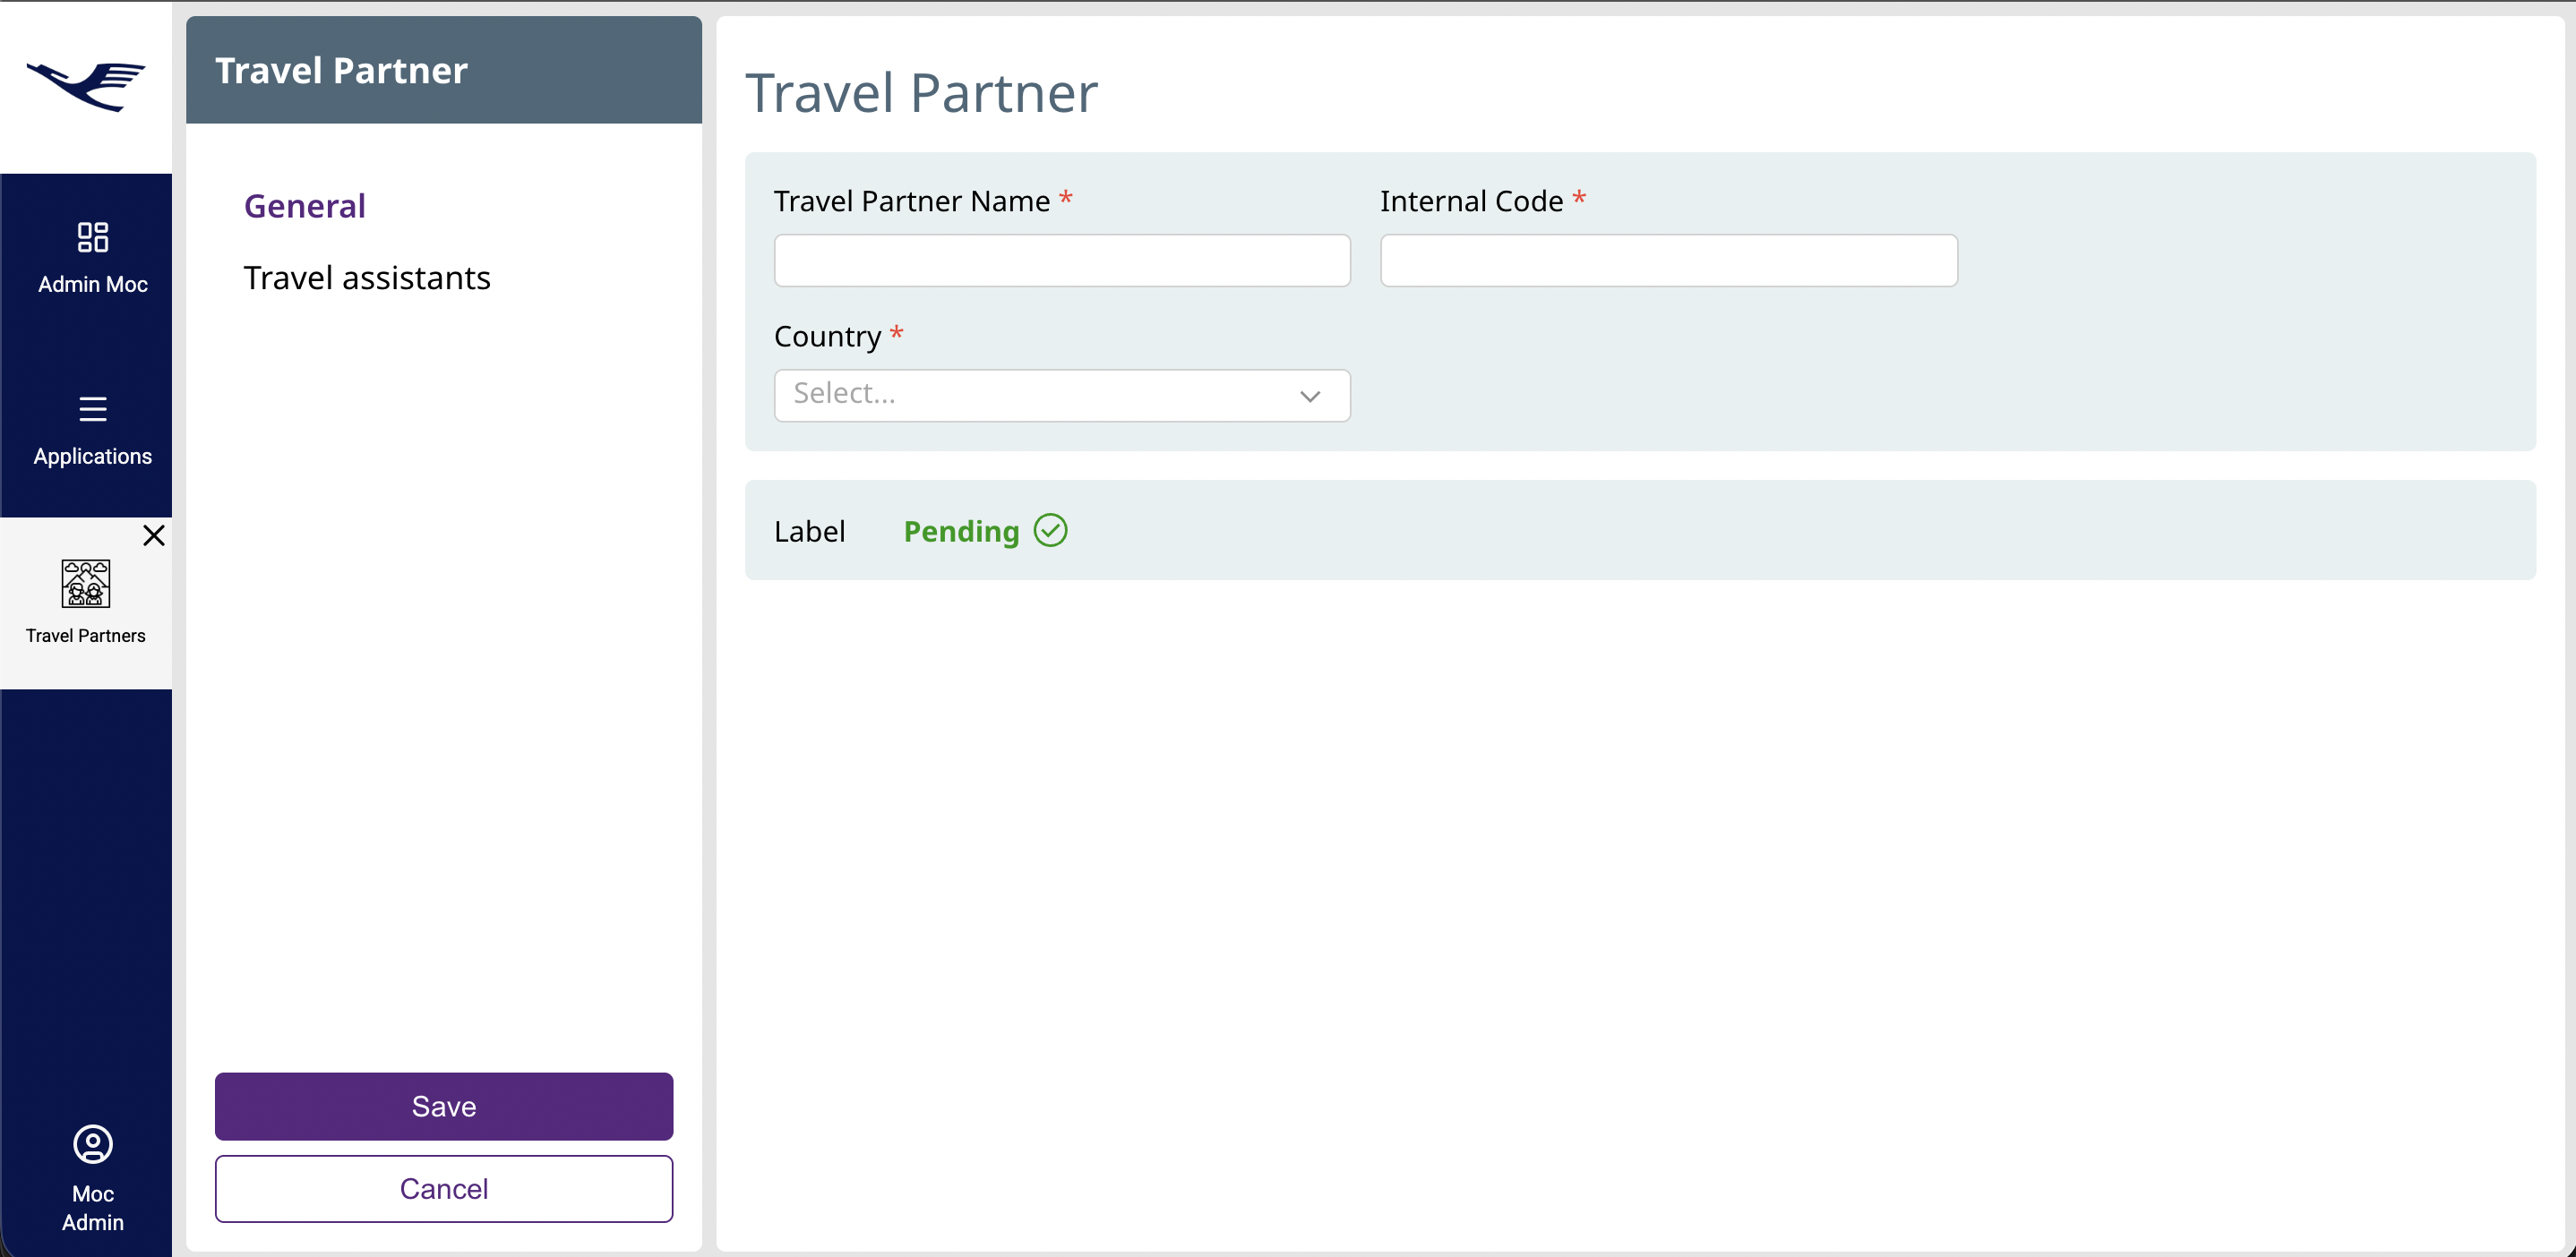Click the Lufthansa crane logo
The image size is (2576, 1257).
click(86, 86)
